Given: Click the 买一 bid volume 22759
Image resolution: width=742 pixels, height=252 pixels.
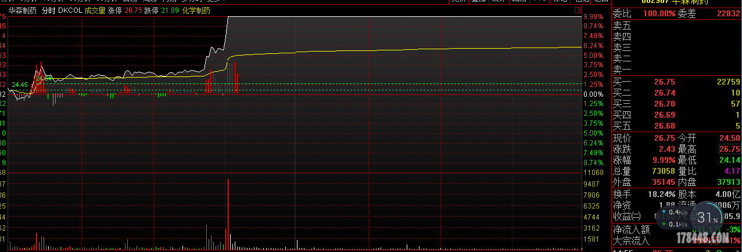Looking at the screenshot, I should click(729, 82).
